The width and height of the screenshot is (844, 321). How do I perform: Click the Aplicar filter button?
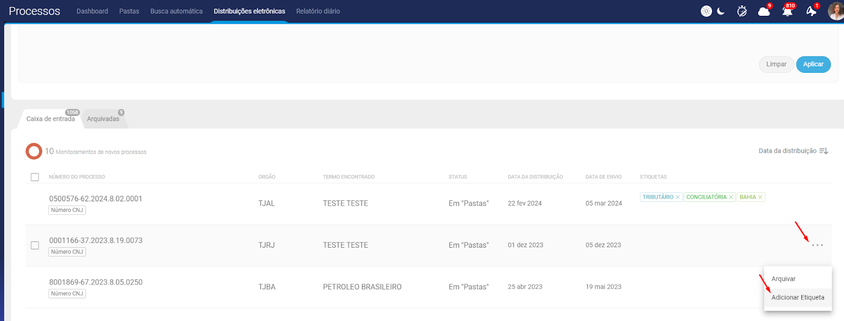click(813, 64)
